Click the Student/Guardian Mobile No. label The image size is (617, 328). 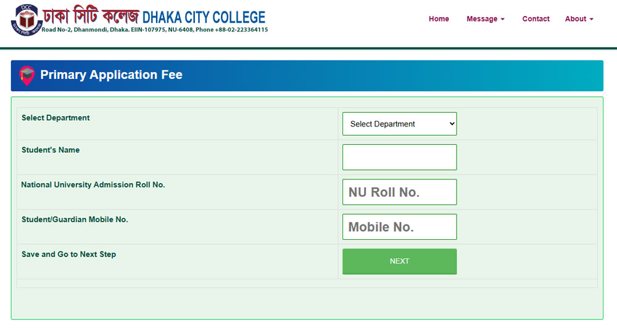coord(75,219)
